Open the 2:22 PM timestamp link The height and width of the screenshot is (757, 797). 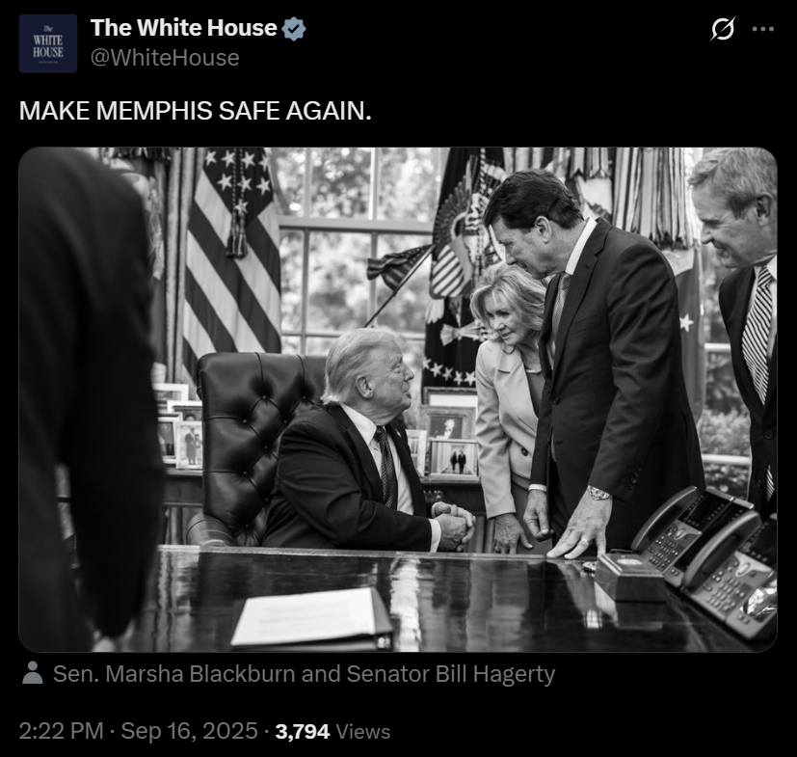[x=61, y=731]
